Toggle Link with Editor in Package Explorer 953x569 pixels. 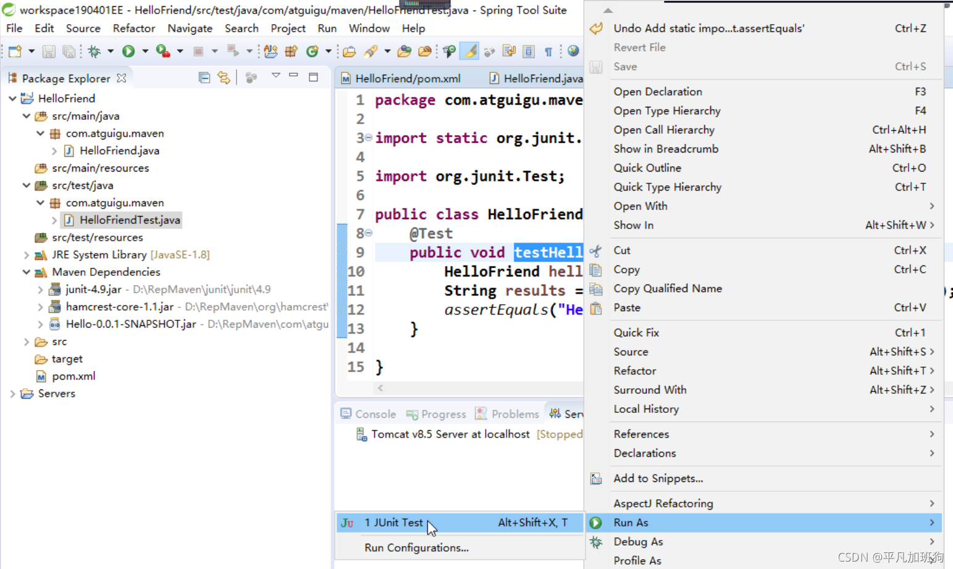pyautogui.click(x=224, y=78)
